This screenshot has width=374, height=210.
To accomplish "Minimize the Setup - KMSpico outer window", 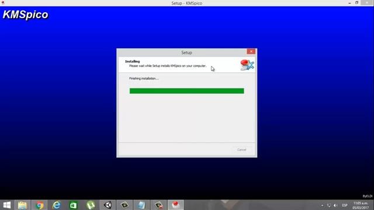I will click(349, 3).
